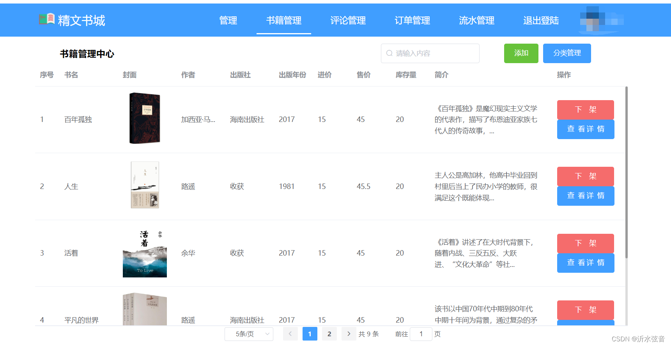This screenshot has width=671, height=346.
Task: Click the 精文书城 book logo icon
Action: (46, 19)
